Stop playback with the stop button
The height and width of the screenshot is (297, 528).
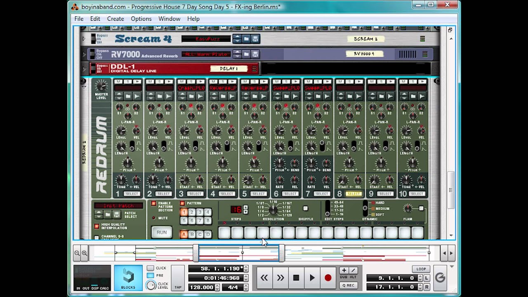pyautogui.click(x=296, y=278)
